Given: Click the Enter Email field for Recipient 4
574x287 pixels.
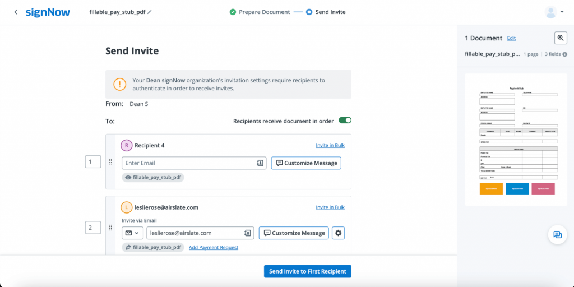Looking at the screenshot, I should [x=188, y=163].
